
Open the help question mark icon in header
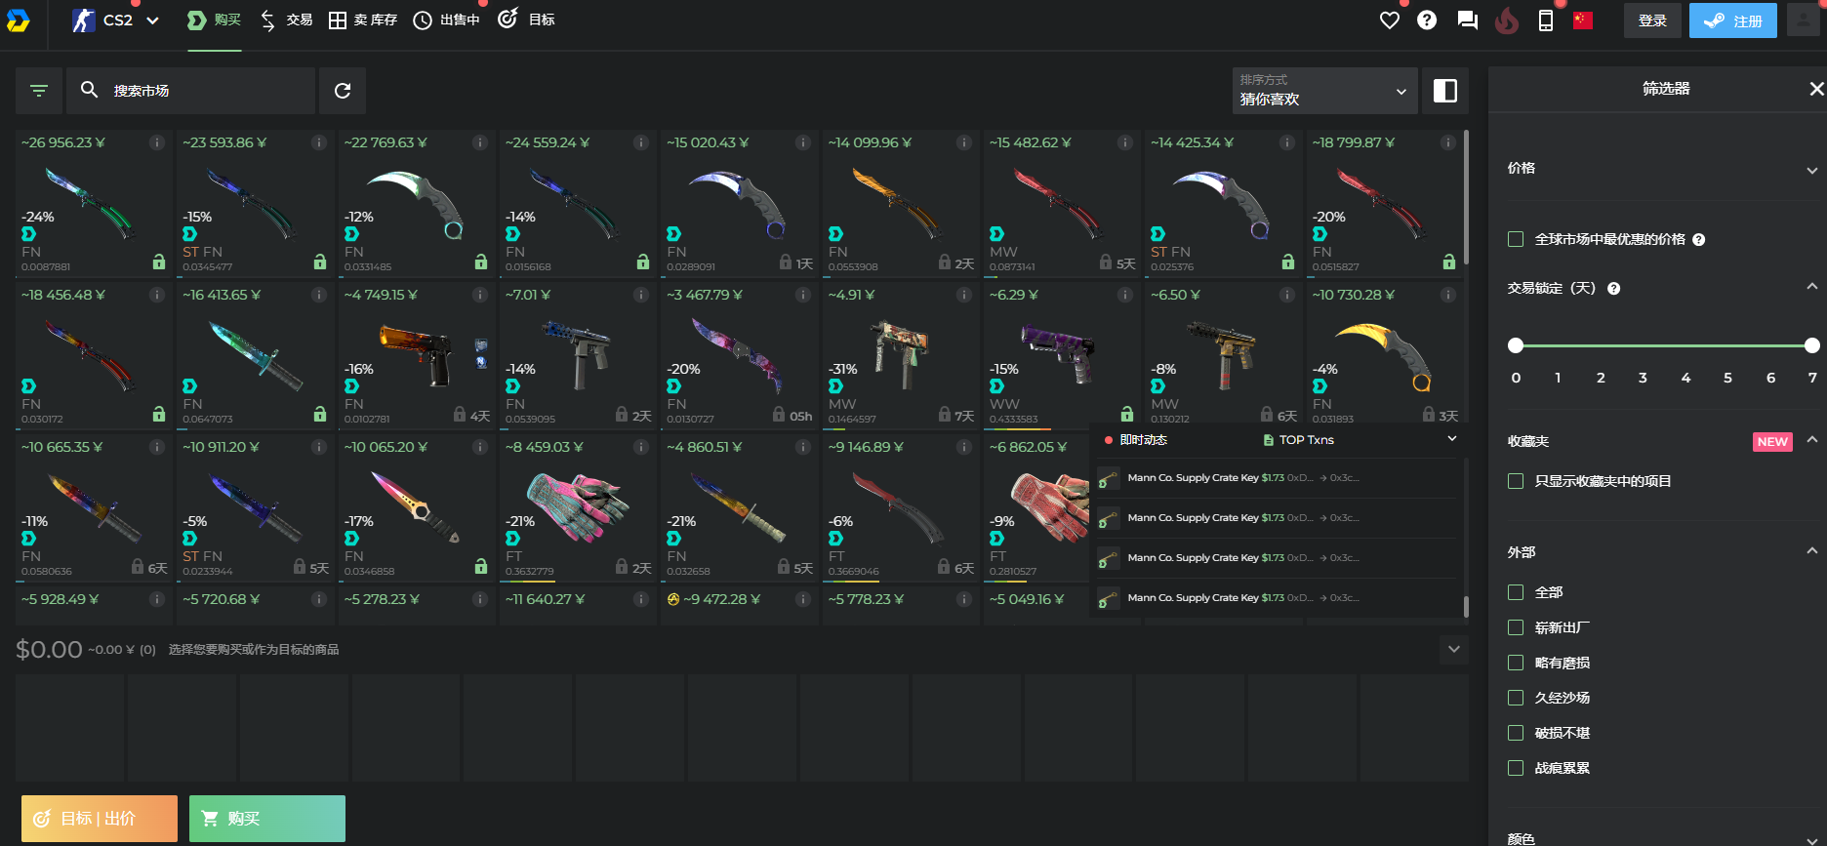[x=1427, y=20]
